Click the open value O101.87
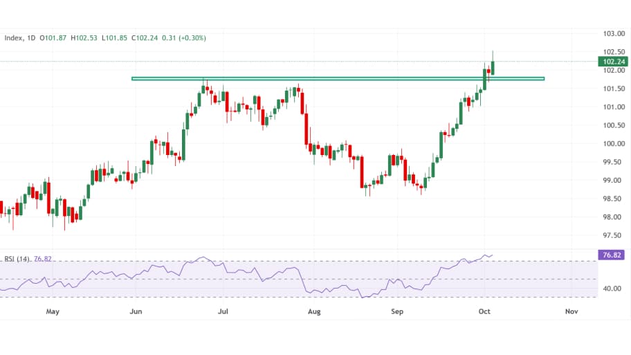Screen dimensions: 631x355 coord(53,38)
